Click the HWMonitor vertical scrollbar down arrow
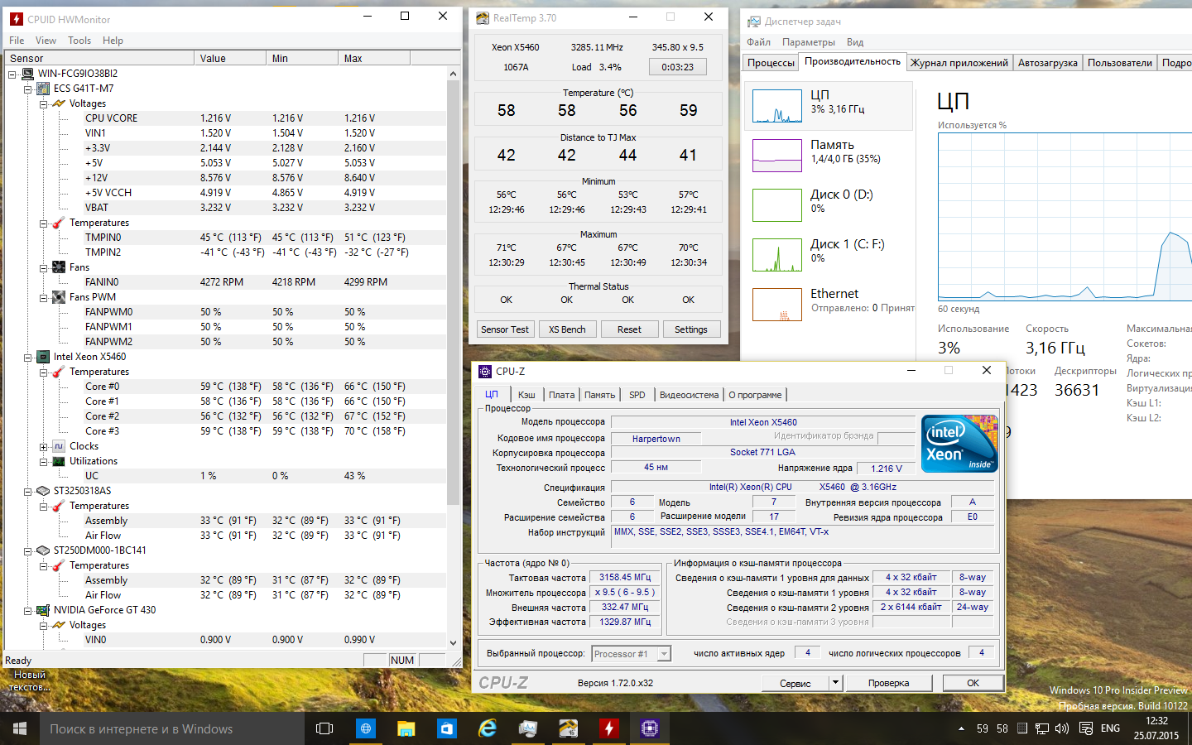The height and width of the screenshot is (745, 1192). coord(453,642)
